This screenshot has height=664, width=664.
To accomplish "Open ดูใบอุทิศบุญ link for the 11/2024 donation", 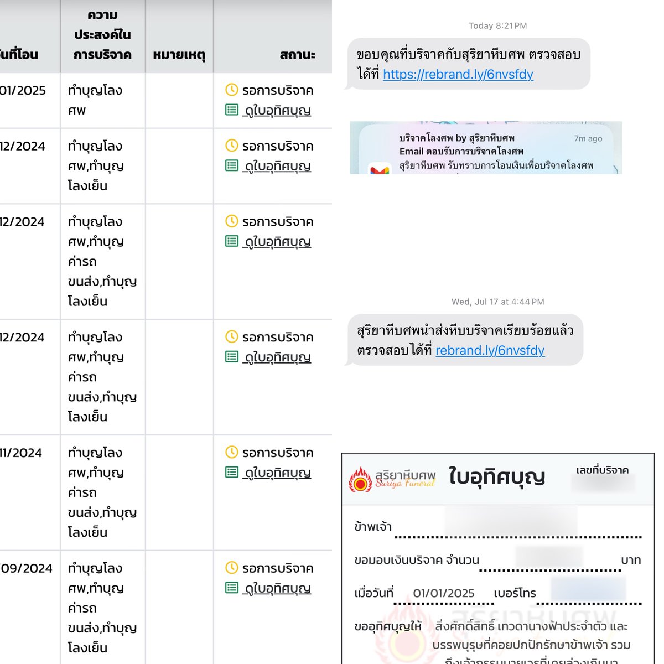I will point(277,473).
